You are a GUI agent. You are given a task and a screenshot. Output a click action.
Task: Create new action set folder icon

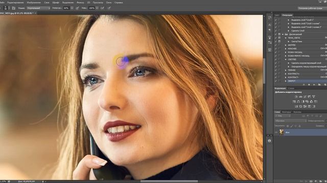click(319, 85)
